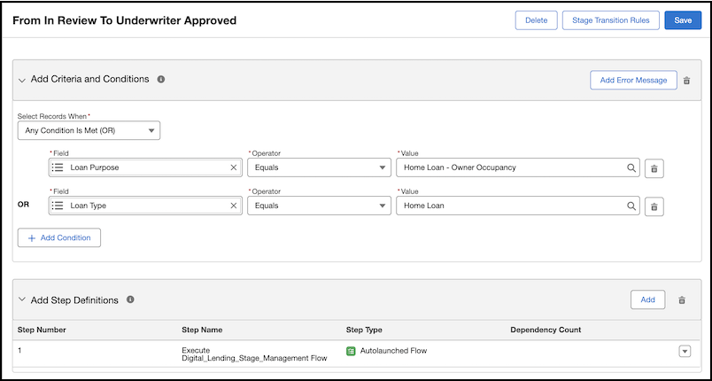This screenshot has width=712, height=381.
Task: Click step number 1 cell
Action: click(19, 351)
